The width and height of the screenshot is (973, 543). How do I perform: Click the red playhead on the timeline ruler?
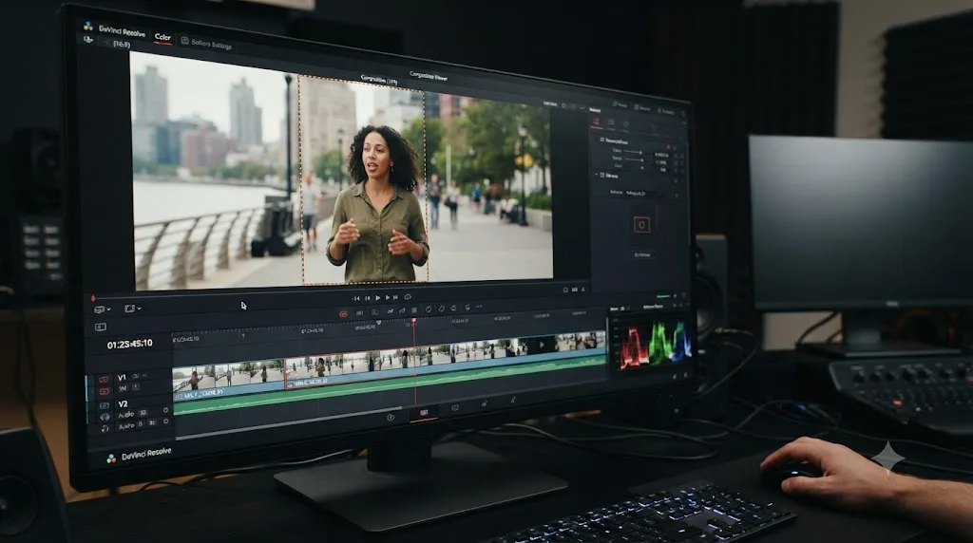pos(414,322)
